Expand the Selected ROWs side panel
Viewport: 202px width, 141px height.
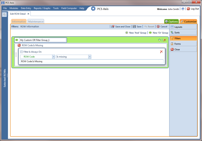tap(5, 78)
